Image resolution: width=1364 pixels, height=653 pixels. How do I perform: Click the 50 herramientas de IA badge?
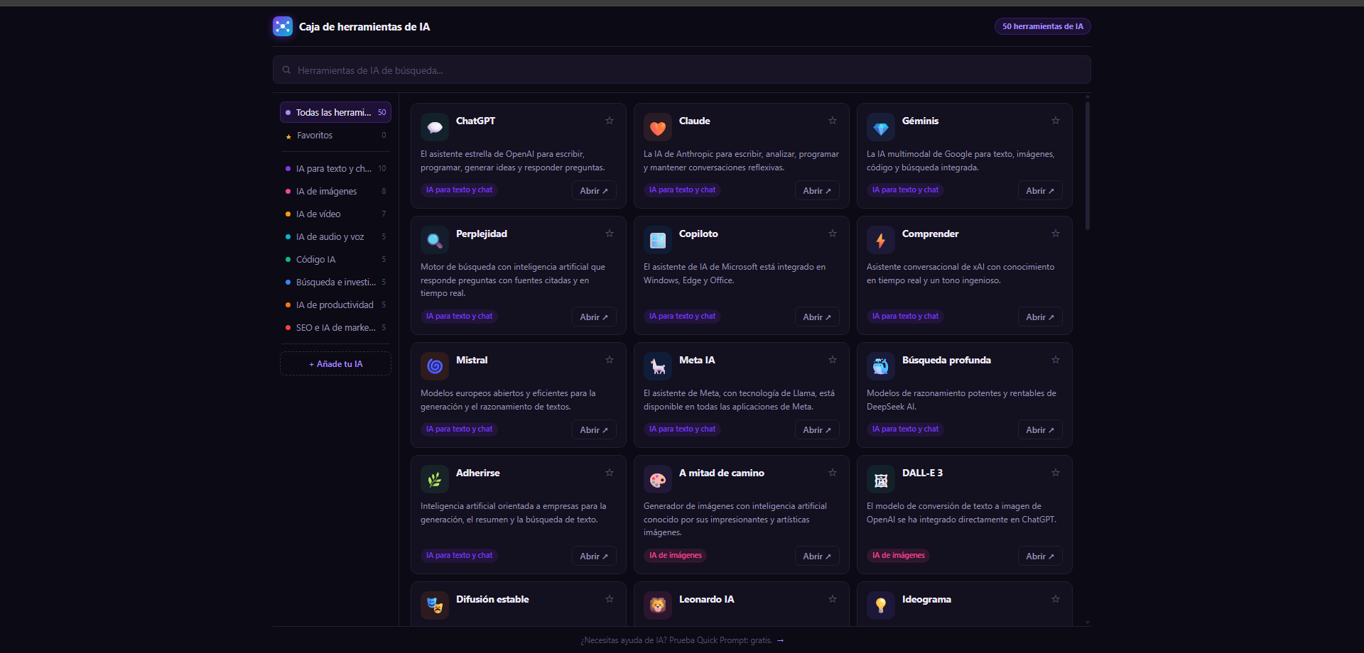point(1042,26)
